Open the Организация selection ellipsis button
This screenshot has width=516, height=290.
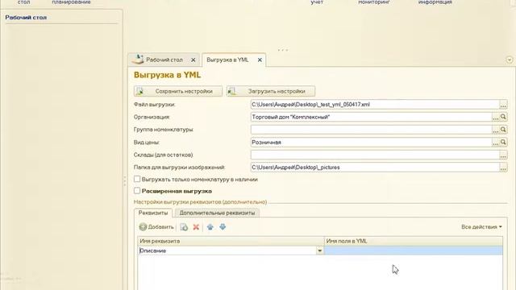tap(495, 117)
